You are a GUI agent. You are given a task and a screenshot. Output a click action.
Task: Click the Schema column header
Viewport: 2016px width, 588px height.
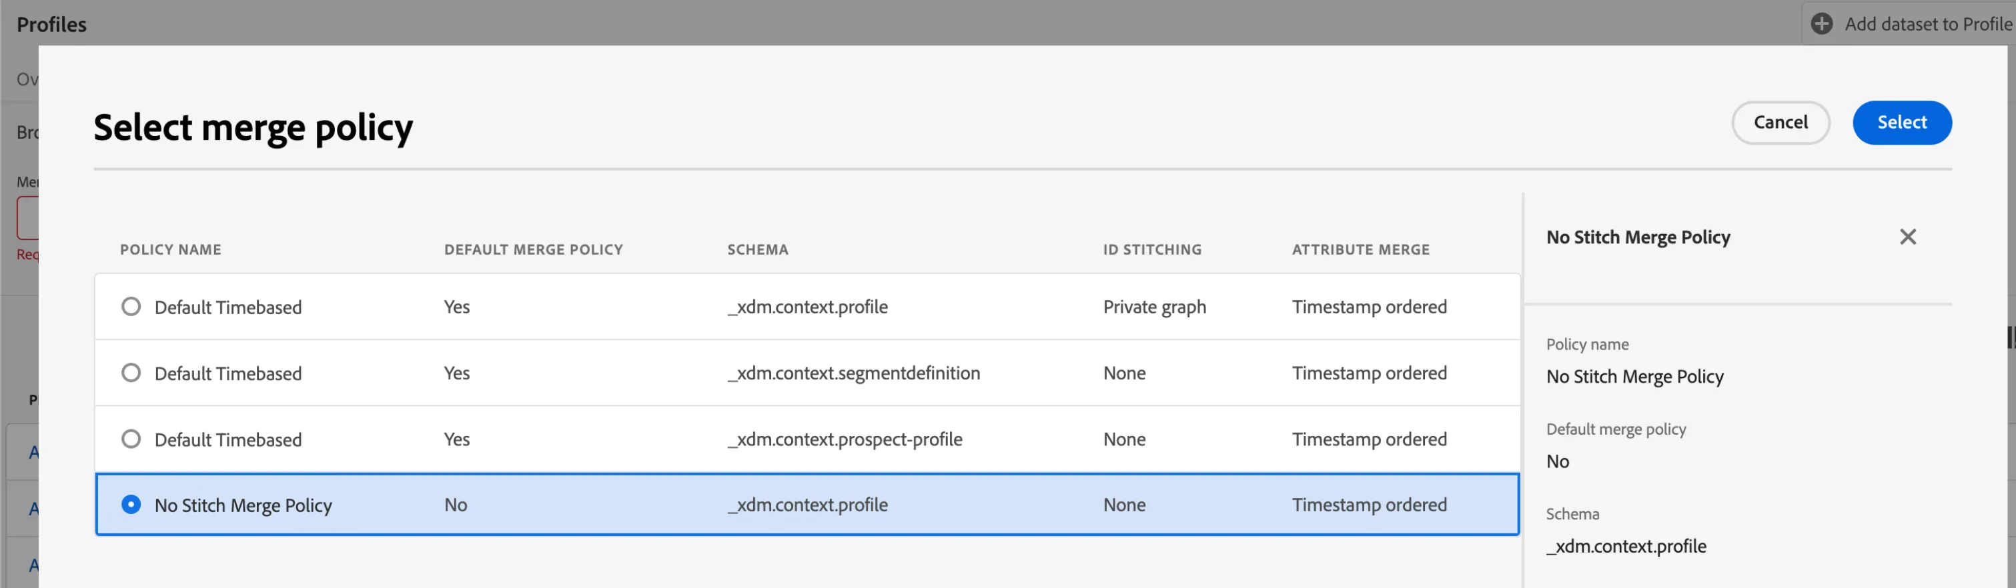tap(758, 249)
